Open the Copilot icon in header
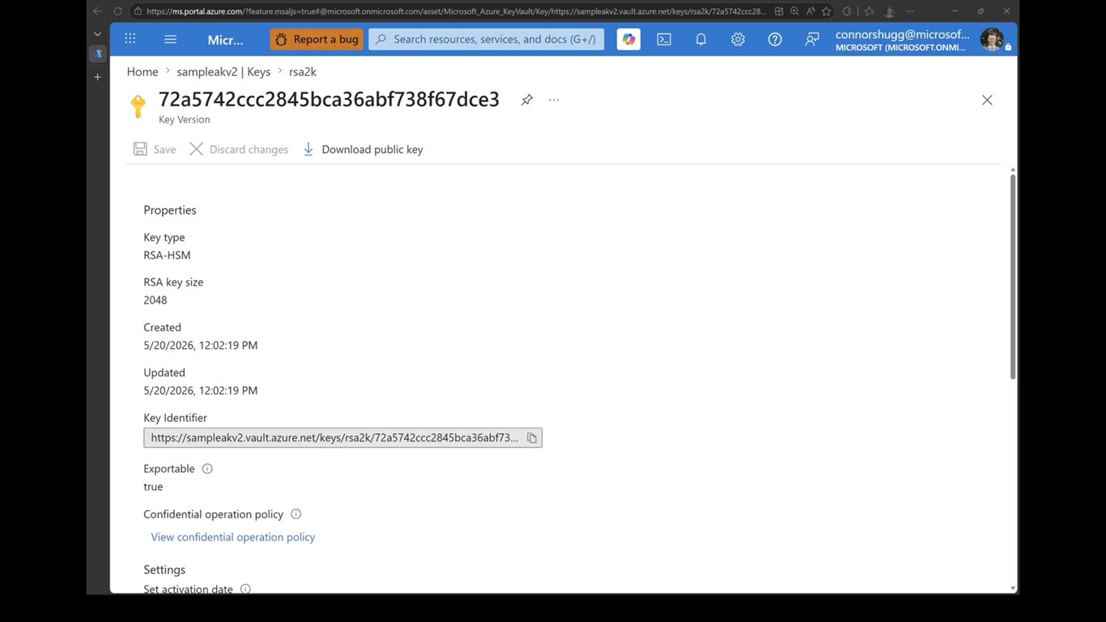 628,39
